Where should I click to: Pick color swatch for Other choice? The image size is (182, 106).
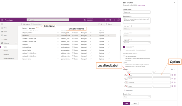click(x=126, y=86)
